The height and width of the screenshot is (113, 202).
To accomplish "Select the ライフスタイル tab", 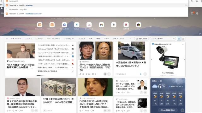I will pyautogui.click(x=119, y=39).
